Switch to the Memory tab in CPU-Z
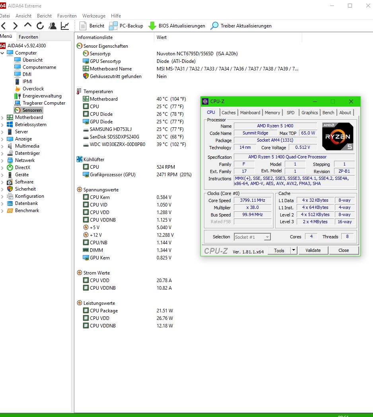This screenshot has width=373, height=417. [x=272, y=113]
